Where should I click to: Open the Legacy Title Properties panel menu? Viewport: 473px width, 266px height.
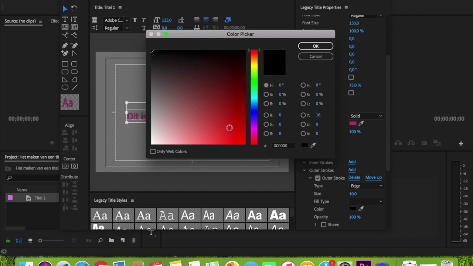[346, 7]
